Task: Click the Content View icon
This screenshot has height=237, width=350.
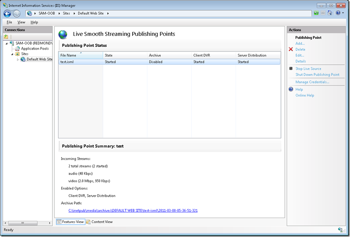Action: [88, 222]
